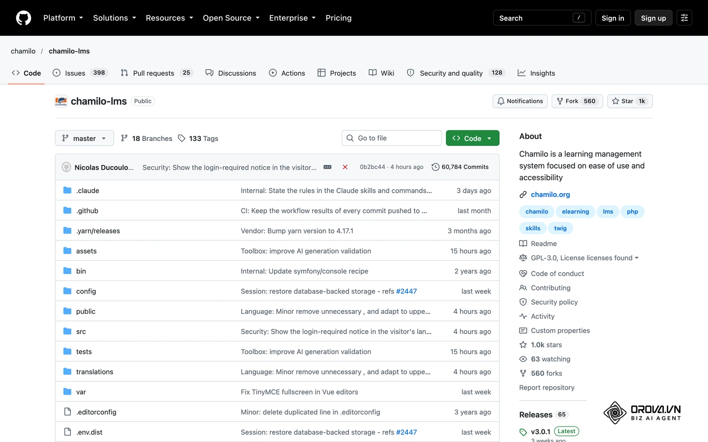This screenshot has width=708, height=442.
Task: Open the Insights tab
Action: [536, 73]
